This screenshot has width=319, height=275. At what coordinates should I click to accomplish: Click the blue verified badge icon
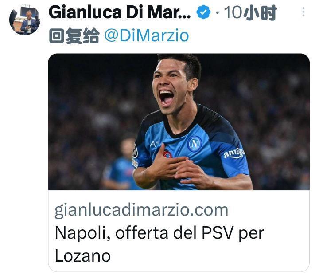coord(203,12)
